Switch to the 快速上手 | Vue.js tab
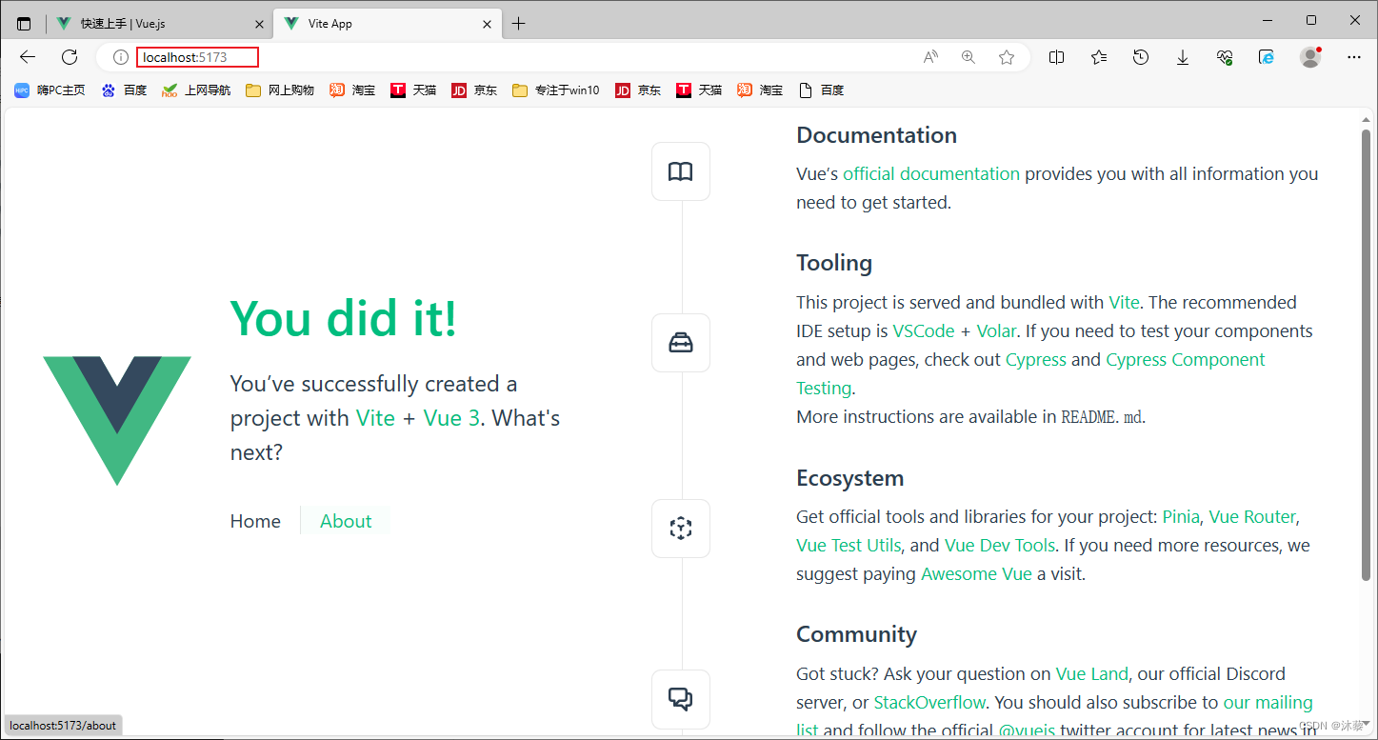The image size is (1378, 740). [159, 24]
